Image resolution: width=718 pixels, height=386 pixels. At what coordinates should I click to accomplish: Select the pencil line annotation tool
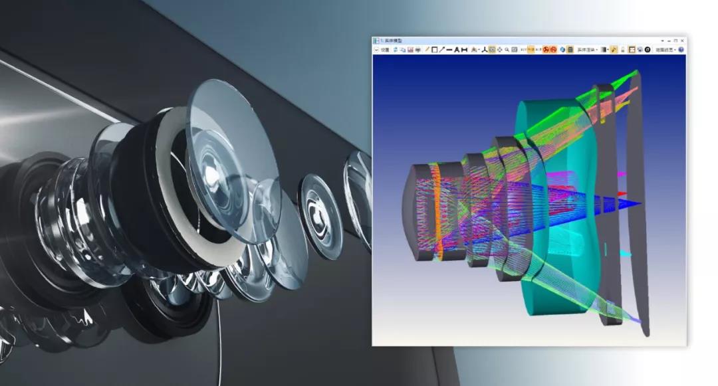click(427, 49)
